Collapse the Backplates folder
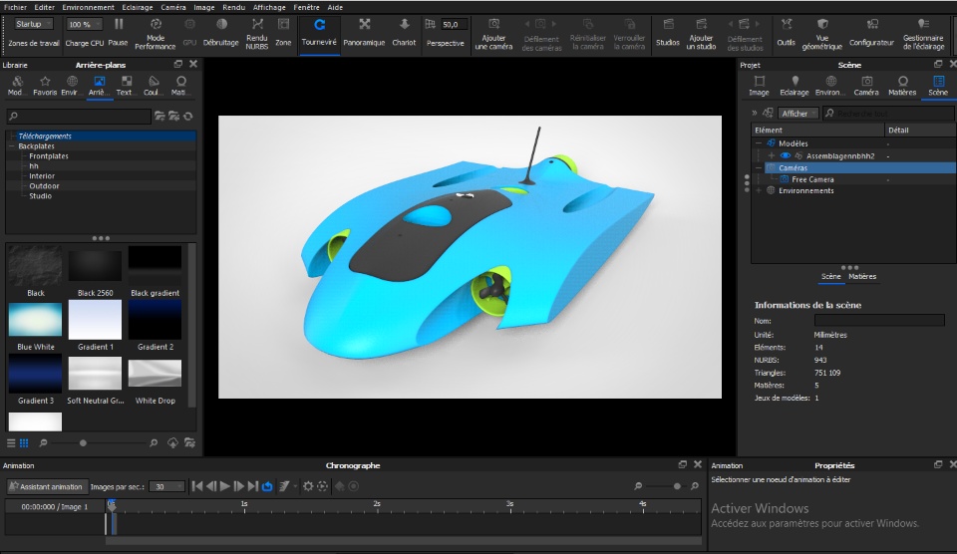 pos(12,146)
